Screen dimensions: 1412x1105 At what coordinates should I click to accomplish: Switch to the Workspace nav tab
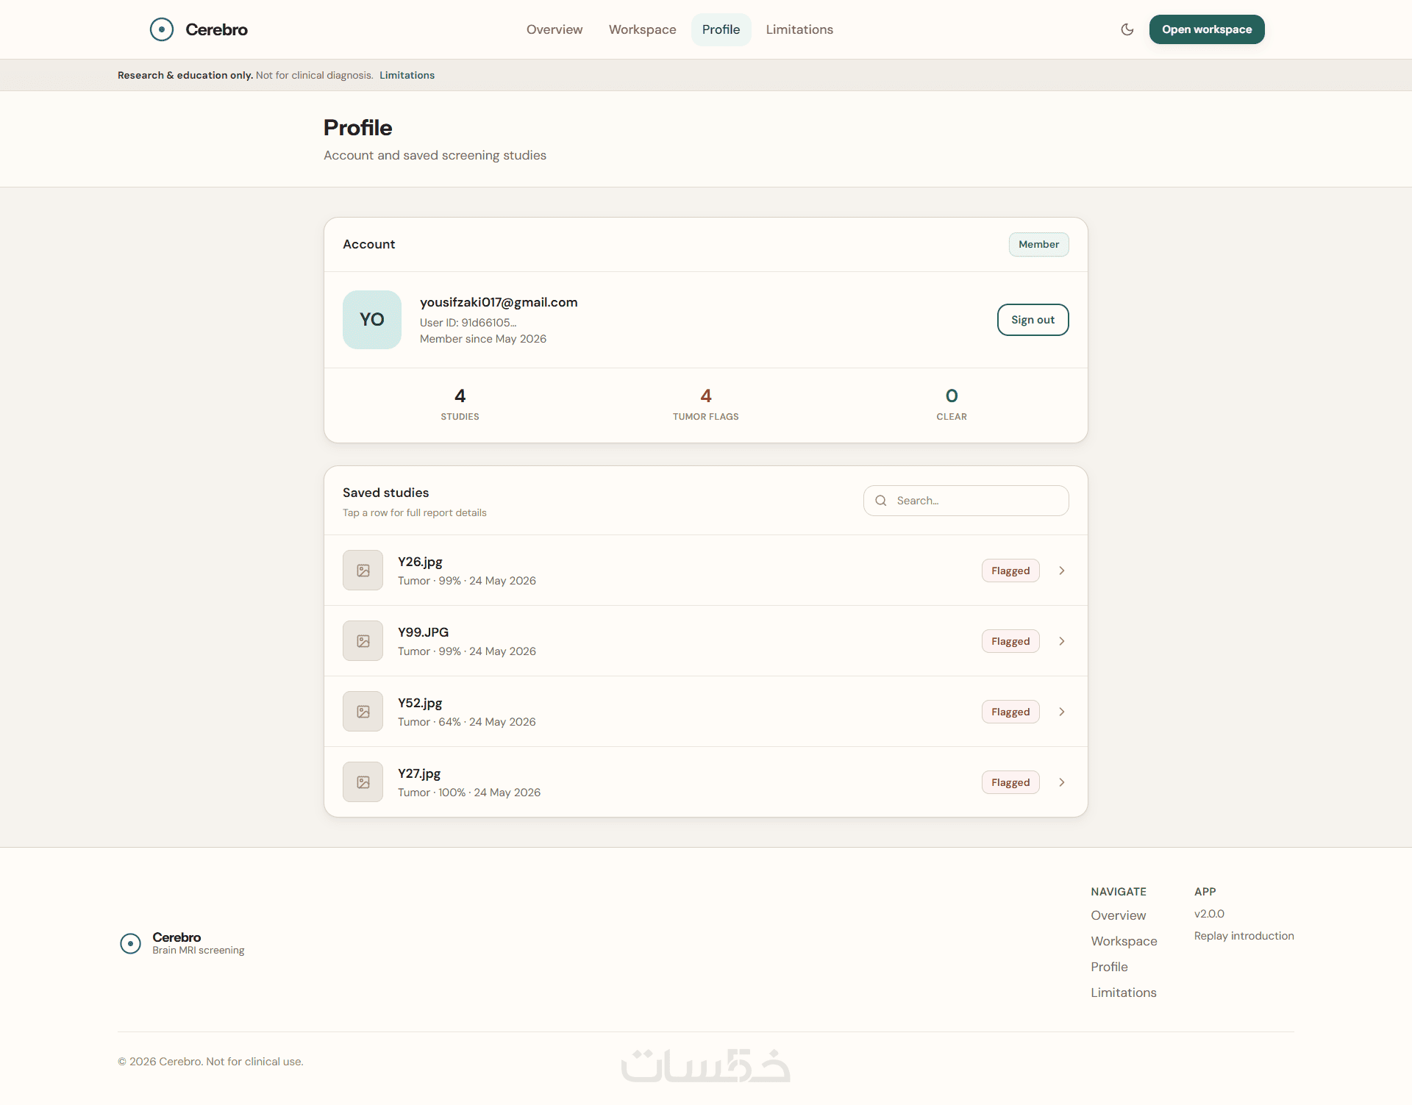point(642,29)
